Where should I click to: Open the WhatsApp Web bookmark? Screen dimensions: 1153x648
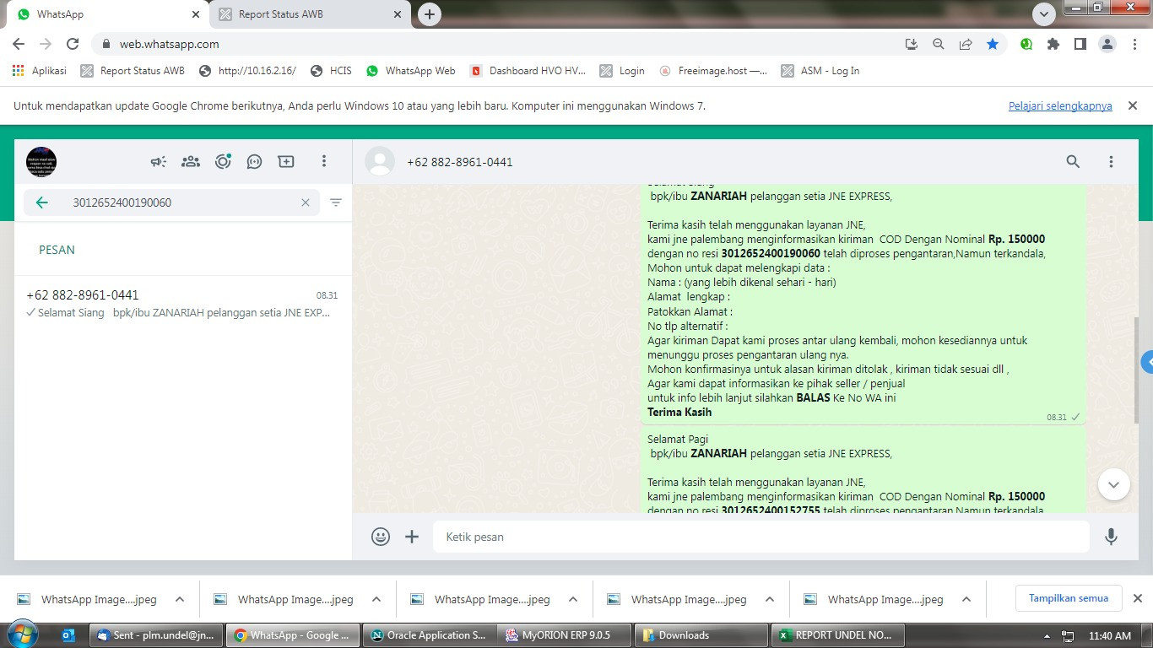point(411,71)
